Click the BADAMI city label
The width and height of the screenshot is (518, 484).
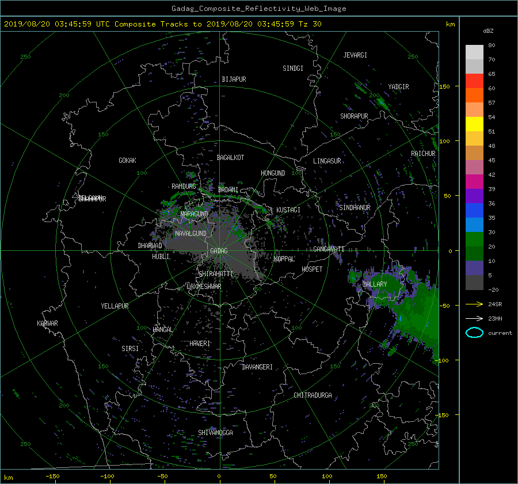tap(228, 190)
